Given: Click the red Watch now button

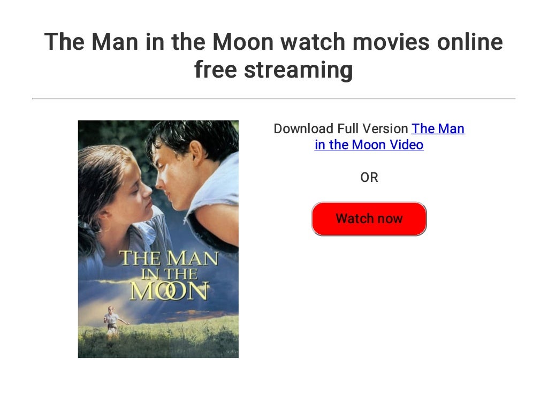Looking at the screenshot, I should pos(369,219).
